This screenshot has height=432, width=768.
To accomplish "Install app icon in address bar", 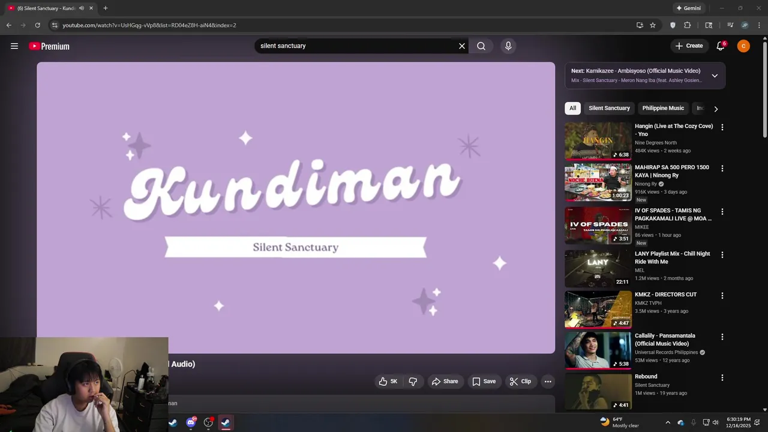I will tap(640, 25).
